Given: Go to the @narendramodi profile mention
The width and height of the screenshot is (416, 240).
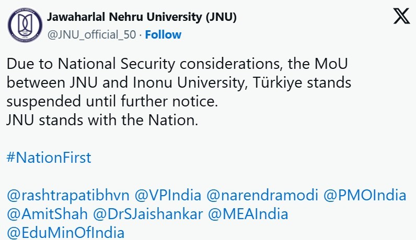Looking at the screenshot, I should [x=262, y=196].
